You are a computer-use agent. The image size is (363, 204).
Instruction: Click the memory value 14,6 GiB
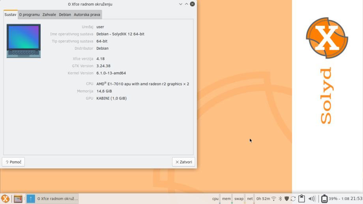point(104,91)
